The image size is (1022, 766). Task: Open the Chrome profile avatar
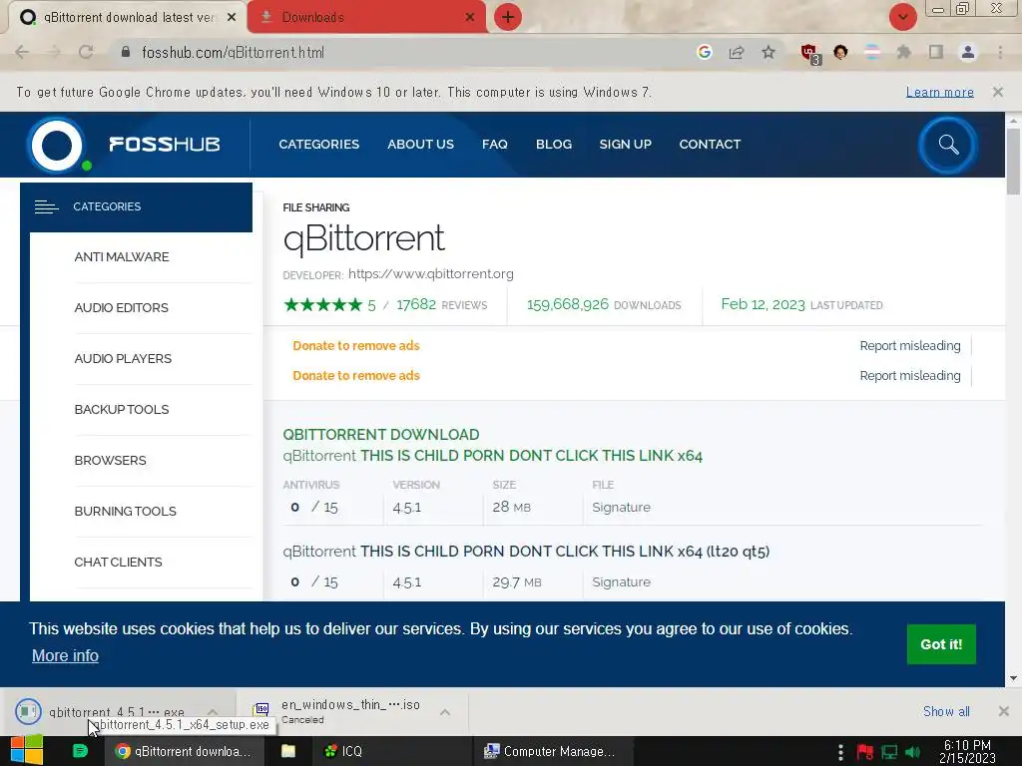[x=968, y=52]
